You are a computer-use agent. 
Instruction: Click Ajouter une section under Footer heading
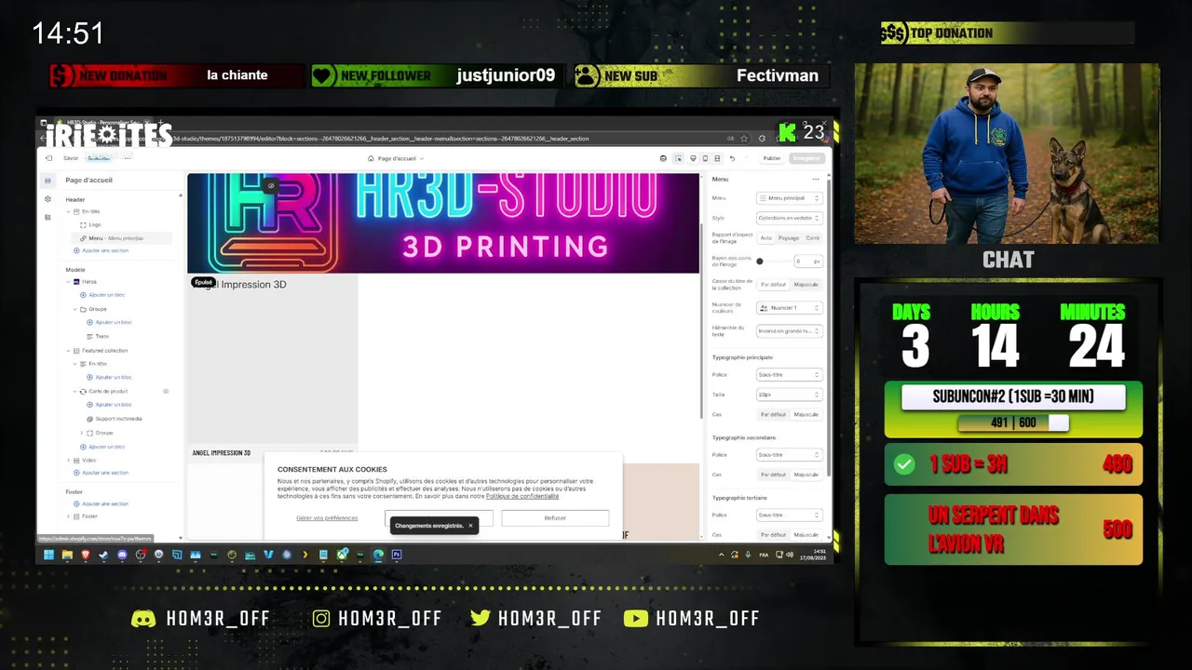[x=104, y=503]
